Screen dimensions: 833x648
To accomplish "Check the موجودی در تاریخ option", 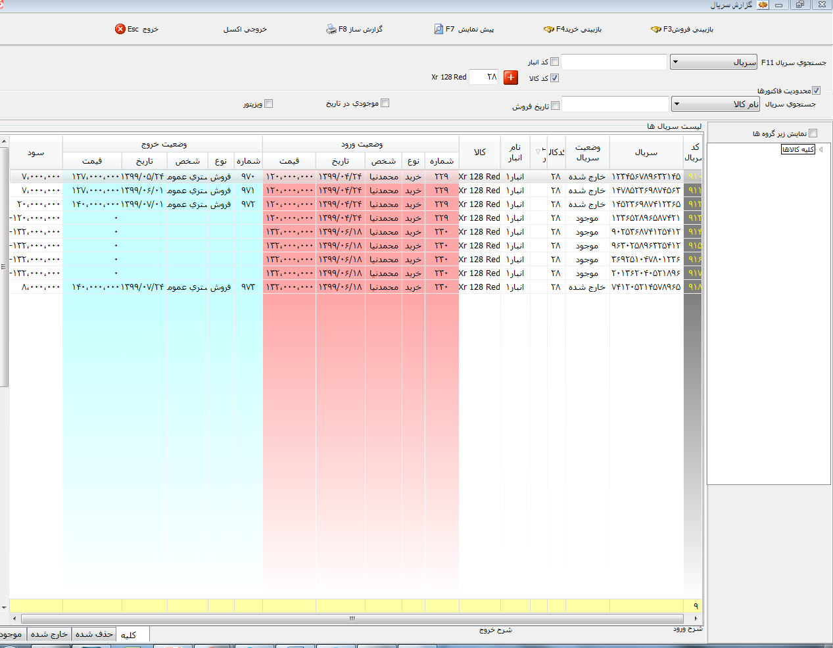I will (x=385, y=103).
